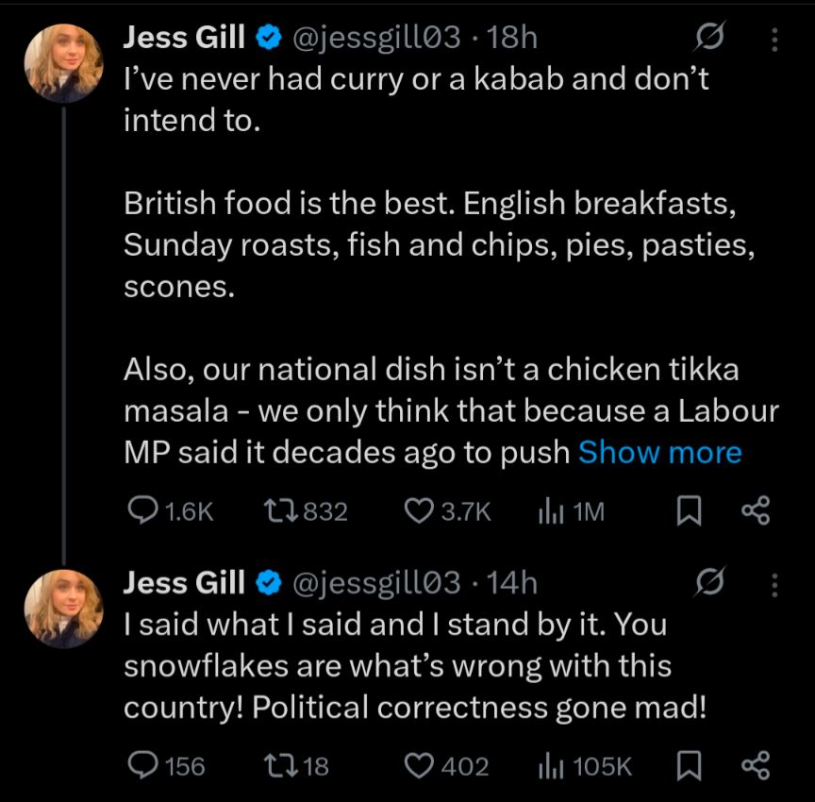Open the profile picture on first tweet
This screenshot has width=815, height=802.
click(x=63, y=61)
